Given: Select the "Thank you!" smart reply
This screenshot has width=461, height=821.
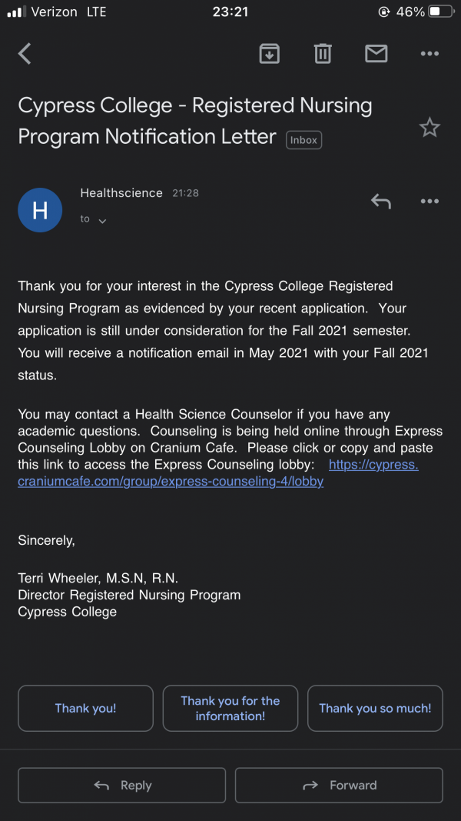Looking at the screenshot, I should tap(86, 709).
